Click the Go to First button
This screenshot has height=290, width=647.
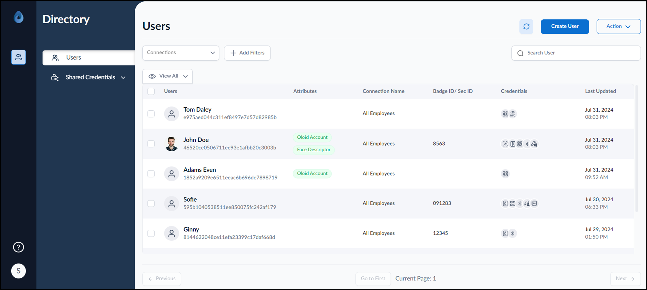[x=373, y=279]
